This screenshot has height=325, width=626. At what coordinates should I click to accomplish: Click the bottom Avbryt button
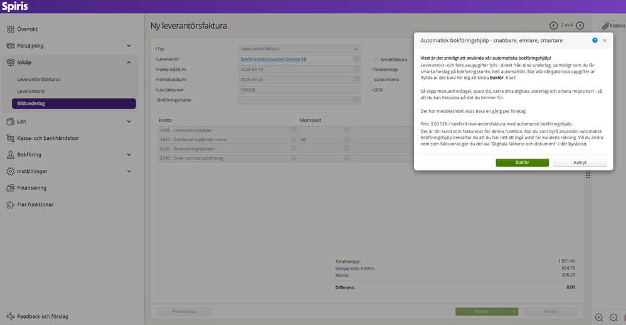[551, 311]
